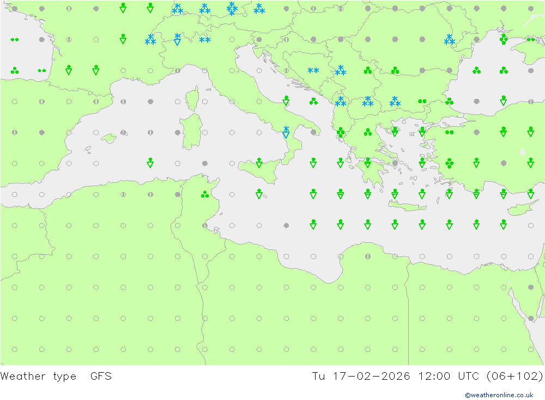Click the "Tu 17-02-2026 12:00 UTC (06+102)" timestamp

pyautogui.click(x=427, y=376)
